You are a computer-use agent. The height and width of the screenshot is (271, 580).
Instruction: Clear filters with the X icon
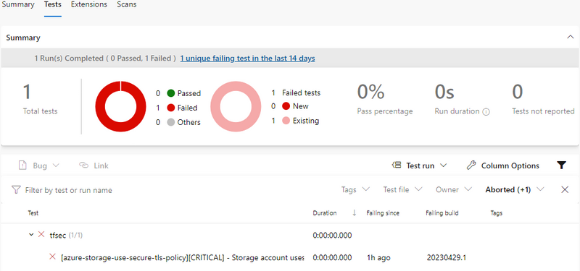565,189
